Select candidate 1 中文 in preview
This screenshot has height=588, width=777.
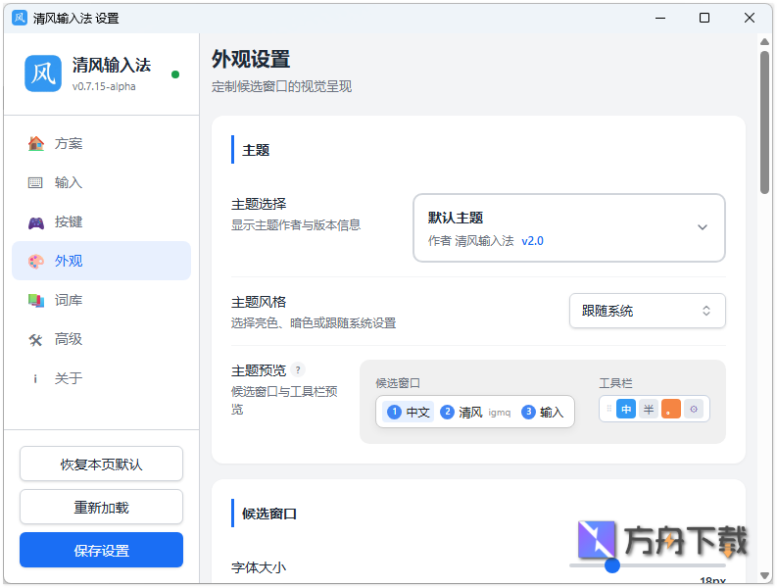pyautogui.click(x=408, y=412)
